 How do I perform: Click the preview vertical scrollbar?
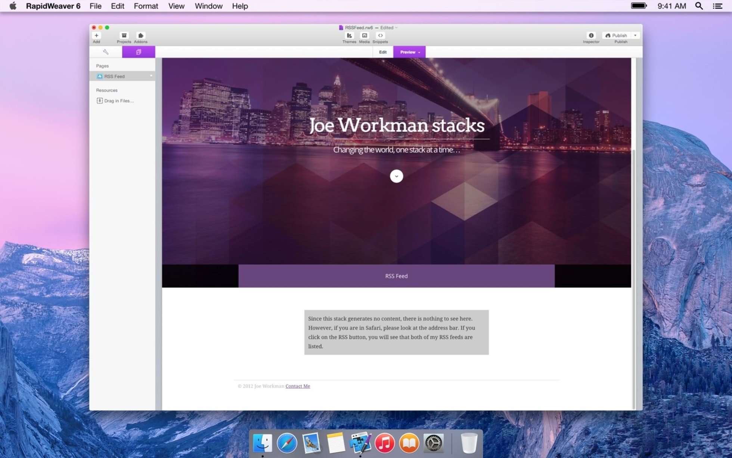[x=633, y=279]
